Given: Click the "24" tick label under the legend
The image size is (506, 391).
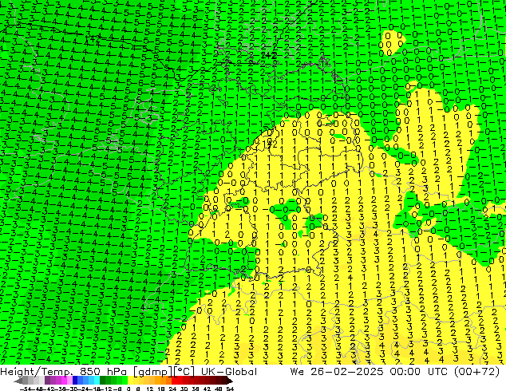Looking at the screenshot, I should click(174, 389).
